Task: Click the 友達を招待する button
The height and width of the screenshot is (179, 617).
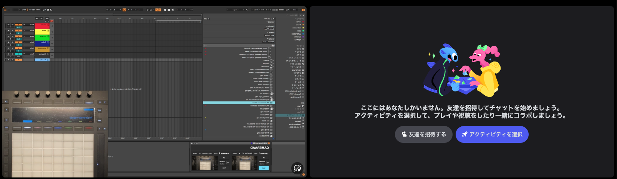Action: point(423,134)
